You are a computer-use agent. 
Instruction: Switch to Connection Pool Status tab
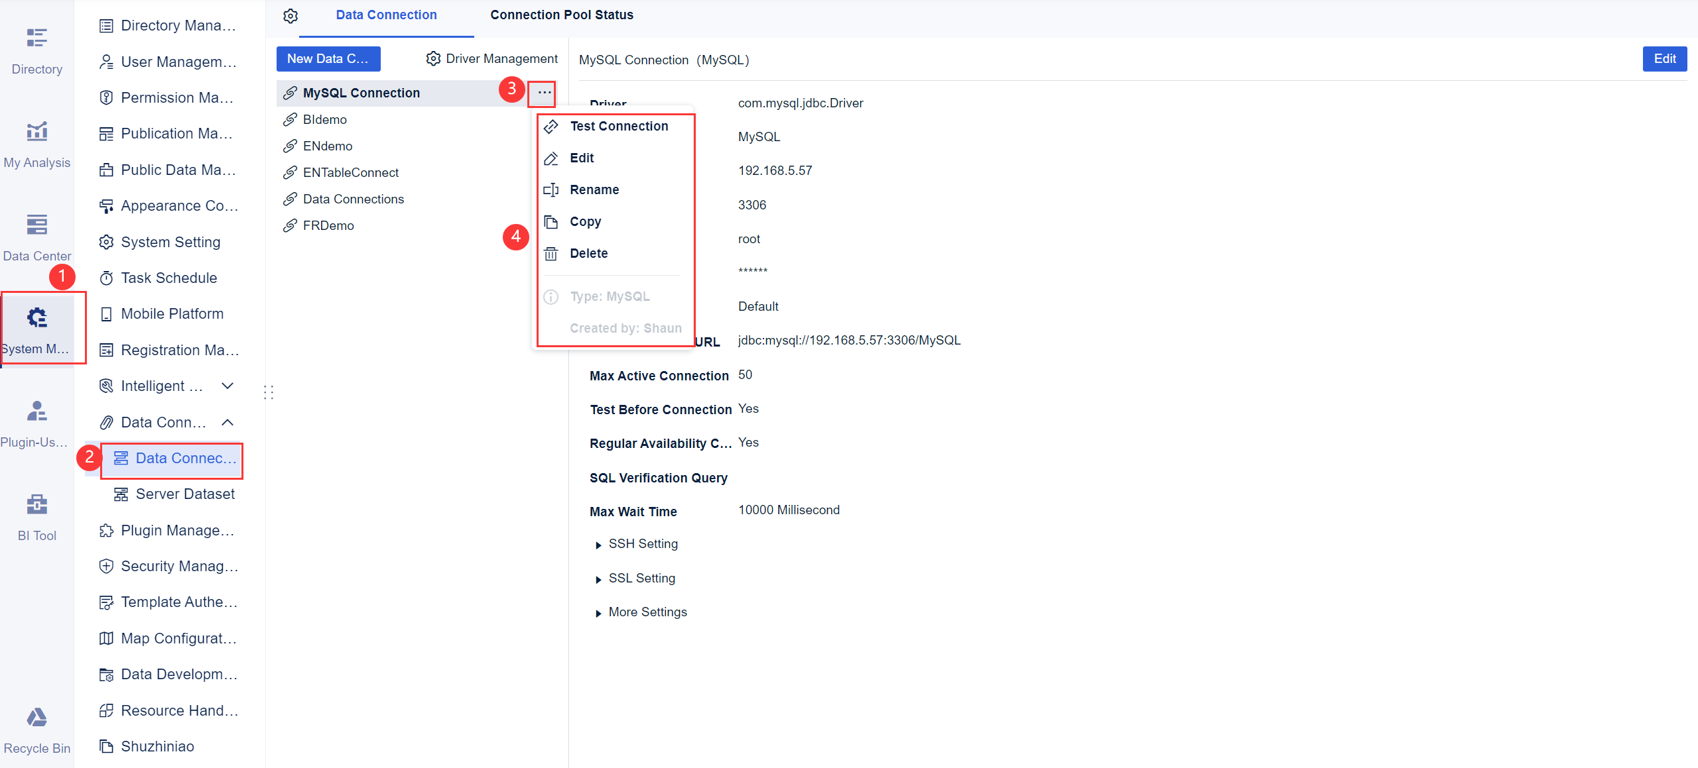point(561,15)
